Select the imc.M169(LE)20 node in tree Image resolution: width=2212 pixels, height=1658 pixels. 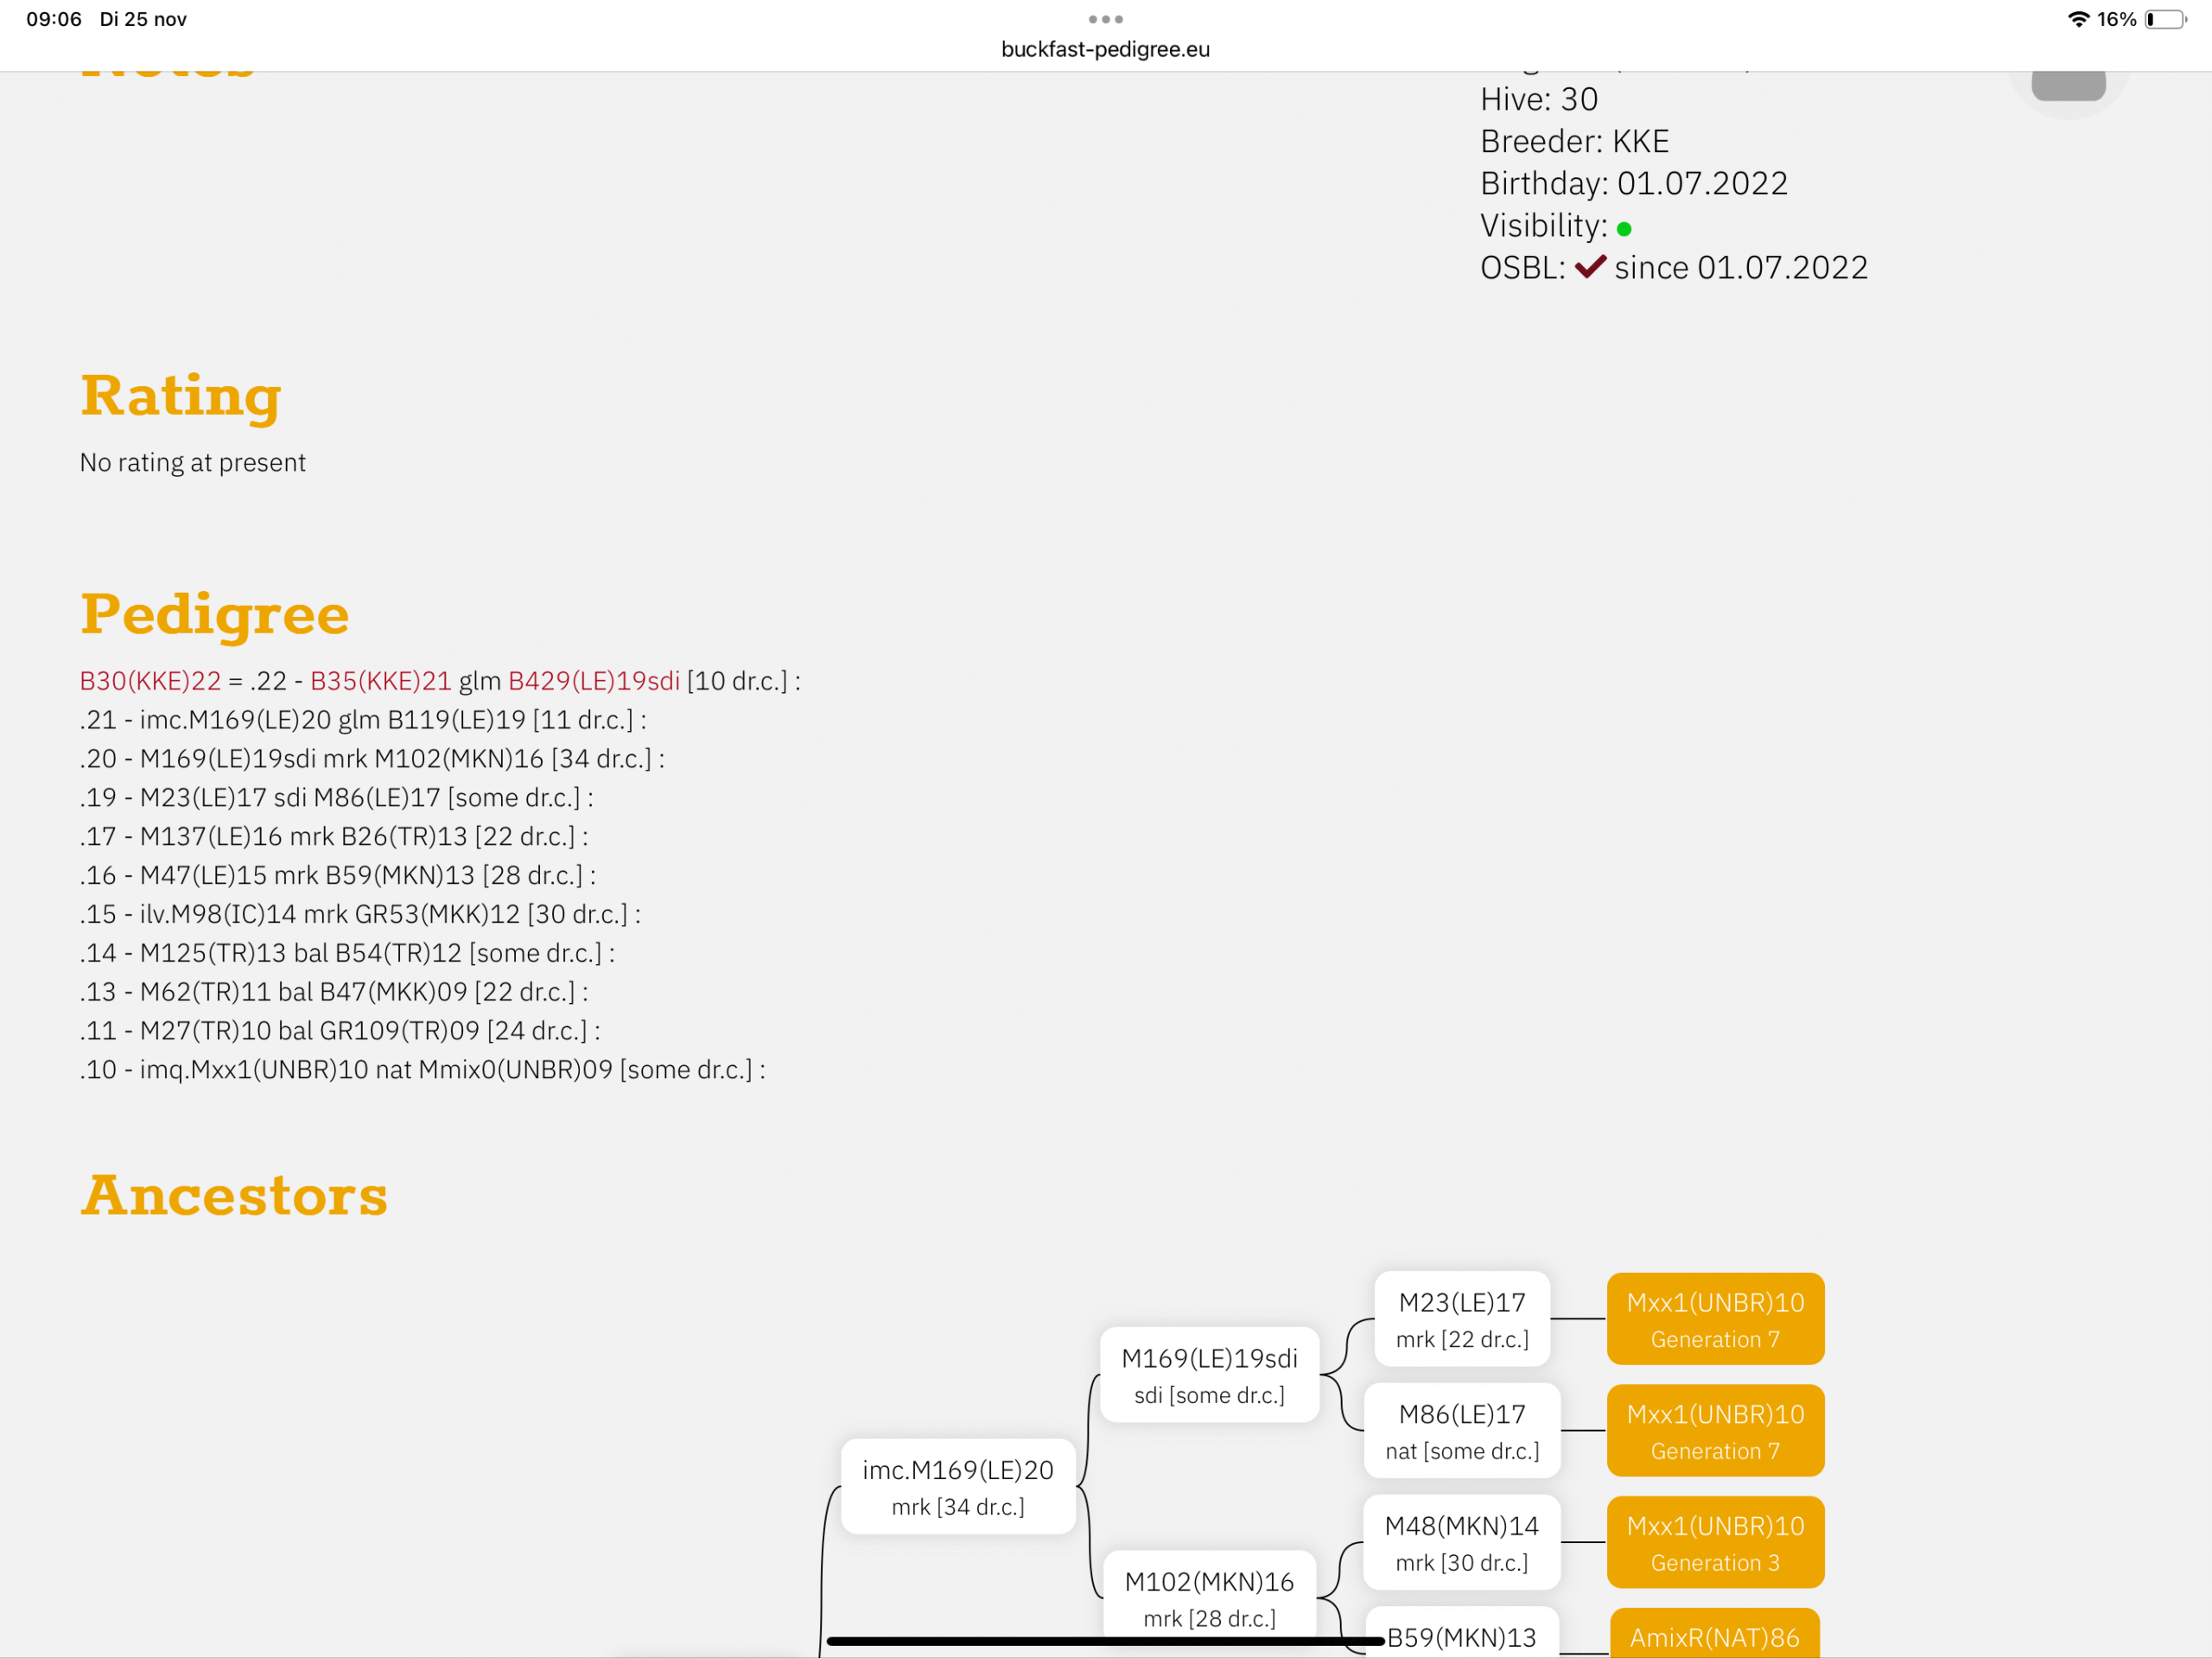pos(958,1487)
